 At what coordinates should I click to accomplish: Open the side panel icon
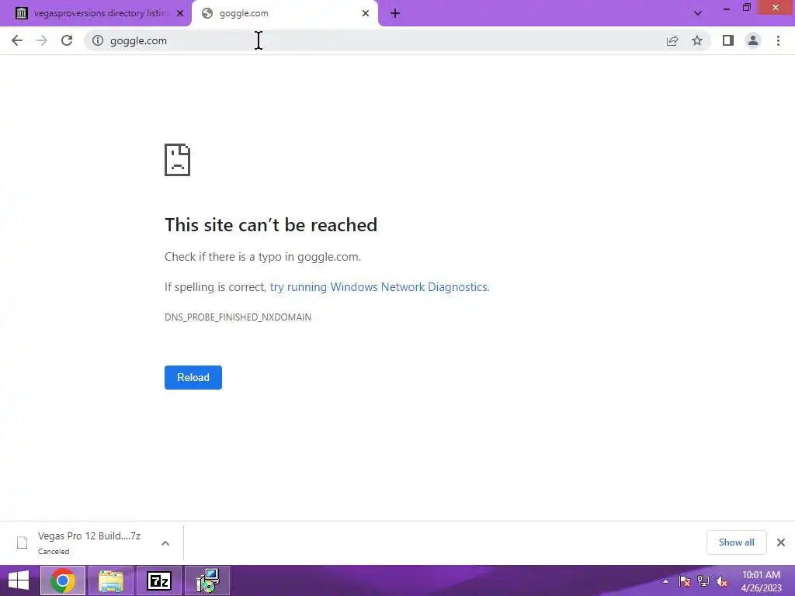click(x=728, y=40)
